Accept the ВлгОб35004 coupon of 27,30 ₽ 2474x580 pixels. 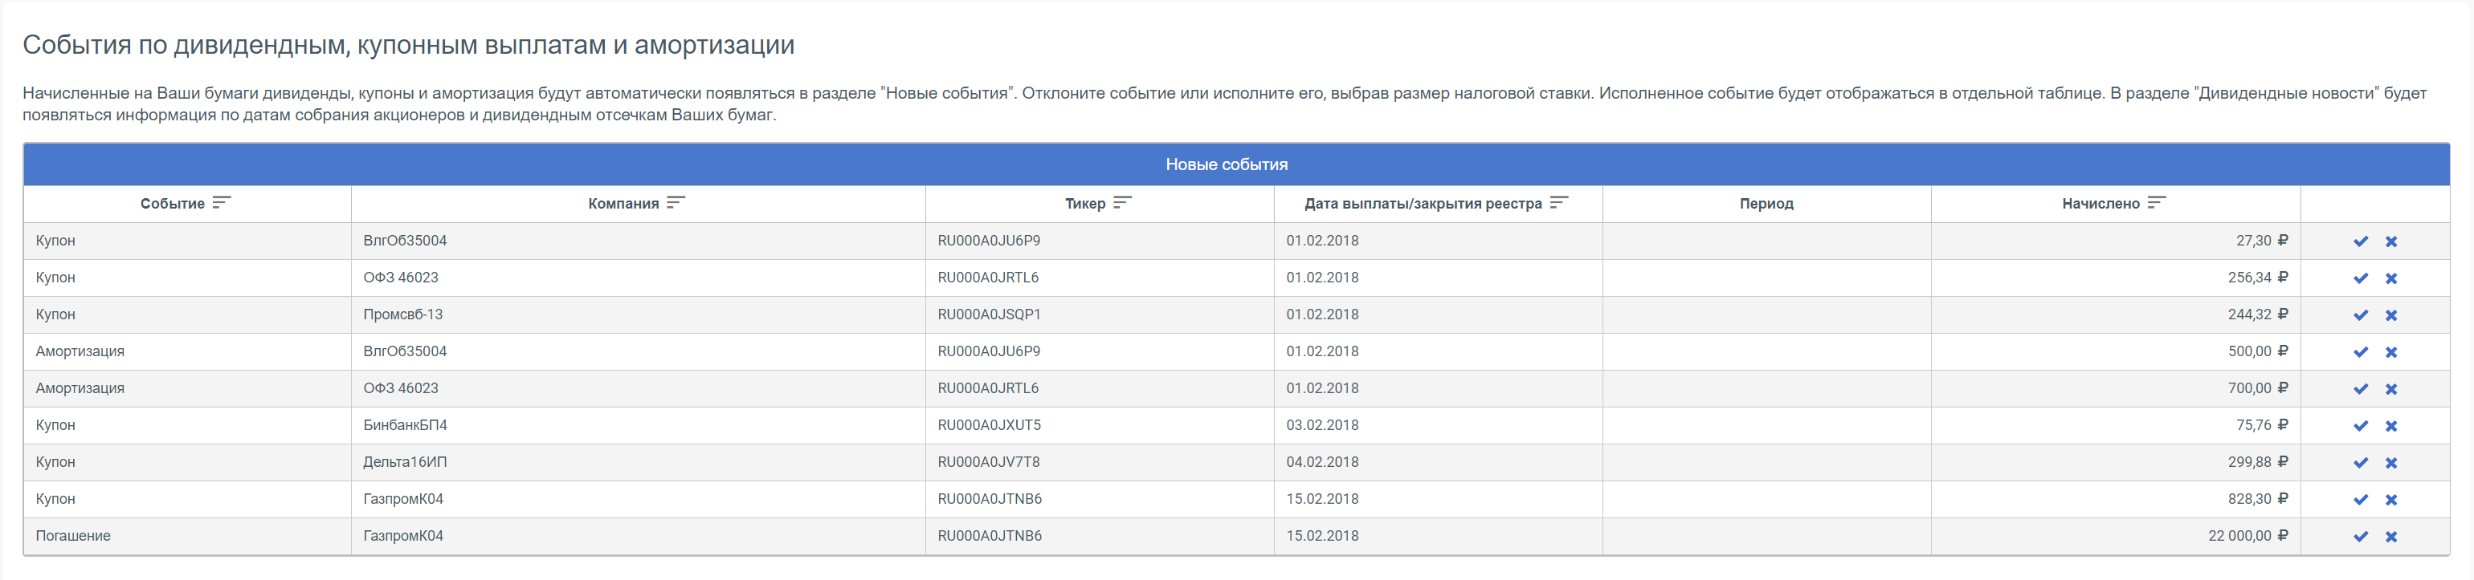2360,241
